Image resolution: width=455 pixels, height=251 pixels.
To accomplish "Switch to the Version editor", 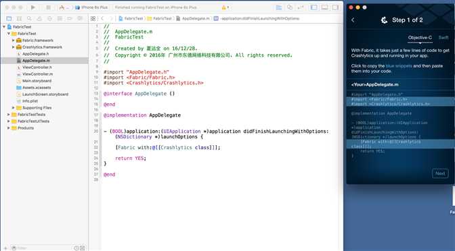I will pos(301,7).
